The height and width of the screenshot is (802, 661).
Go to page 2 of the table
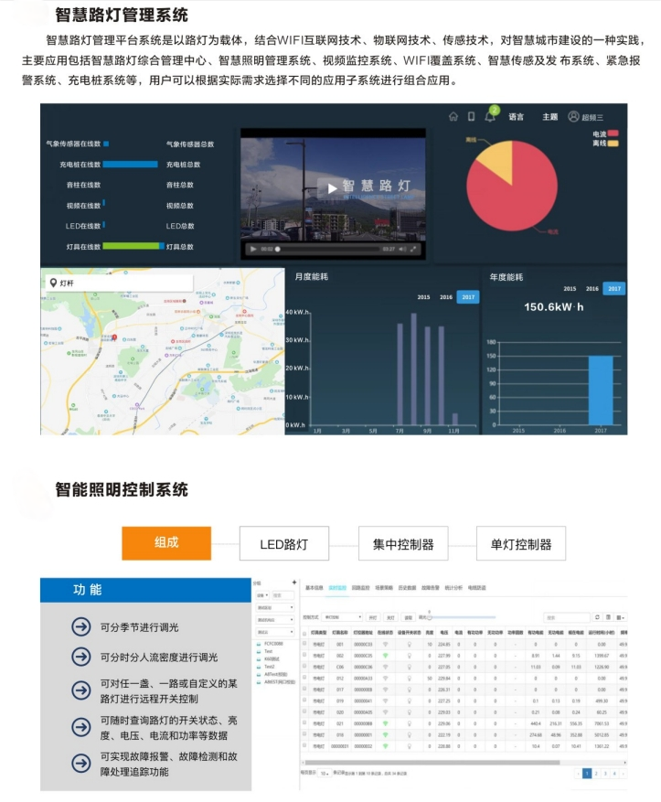(x=596, y=774)
